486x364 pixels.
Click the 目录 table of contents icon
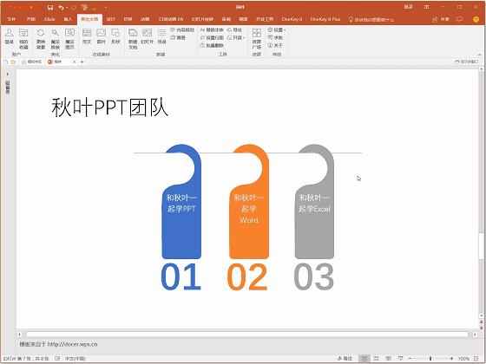(x=161, y=33)
